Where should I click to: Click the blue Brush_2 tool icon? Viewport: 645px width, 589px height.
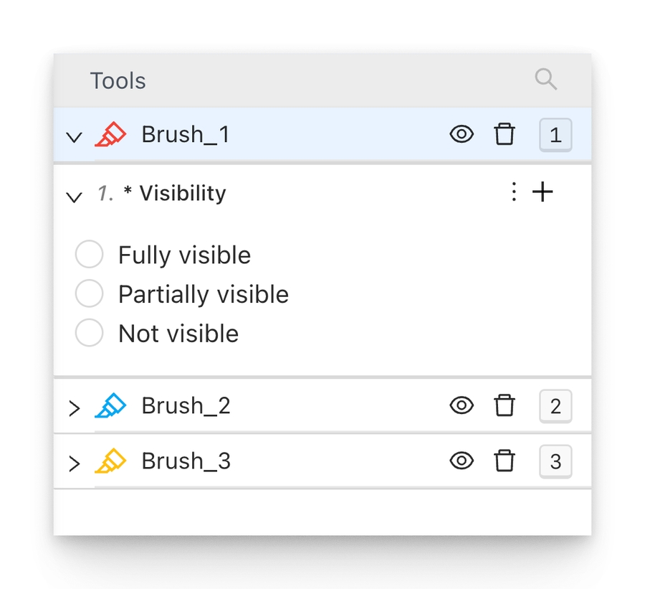point(110,406)
